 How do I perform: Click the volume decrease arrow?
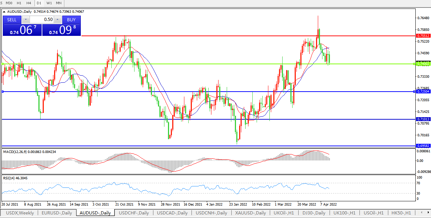[x=26, y=20]
